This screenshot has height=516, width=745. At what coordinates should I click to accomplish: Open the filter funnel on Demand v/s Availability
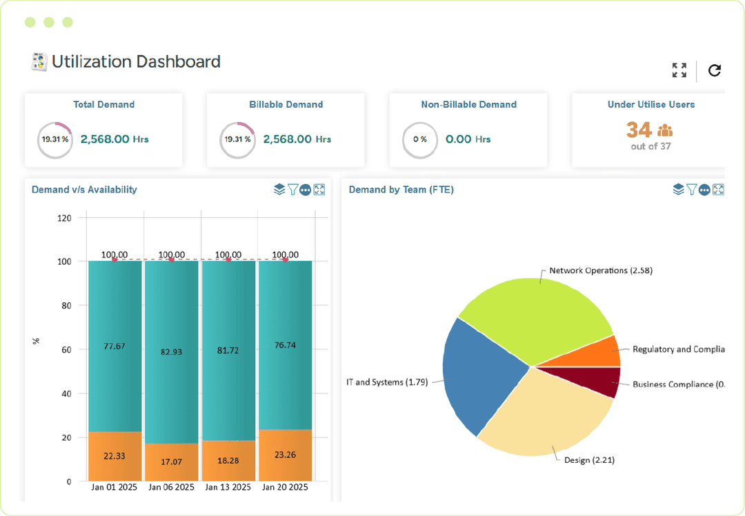click(295, 189)
